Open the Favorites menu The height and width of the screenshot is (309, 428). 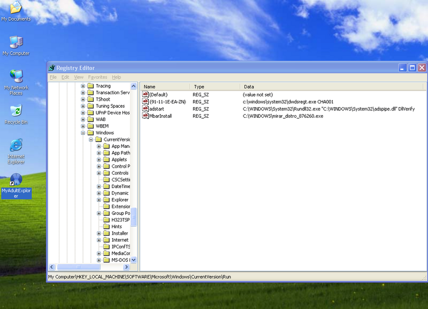click(97, 77)
